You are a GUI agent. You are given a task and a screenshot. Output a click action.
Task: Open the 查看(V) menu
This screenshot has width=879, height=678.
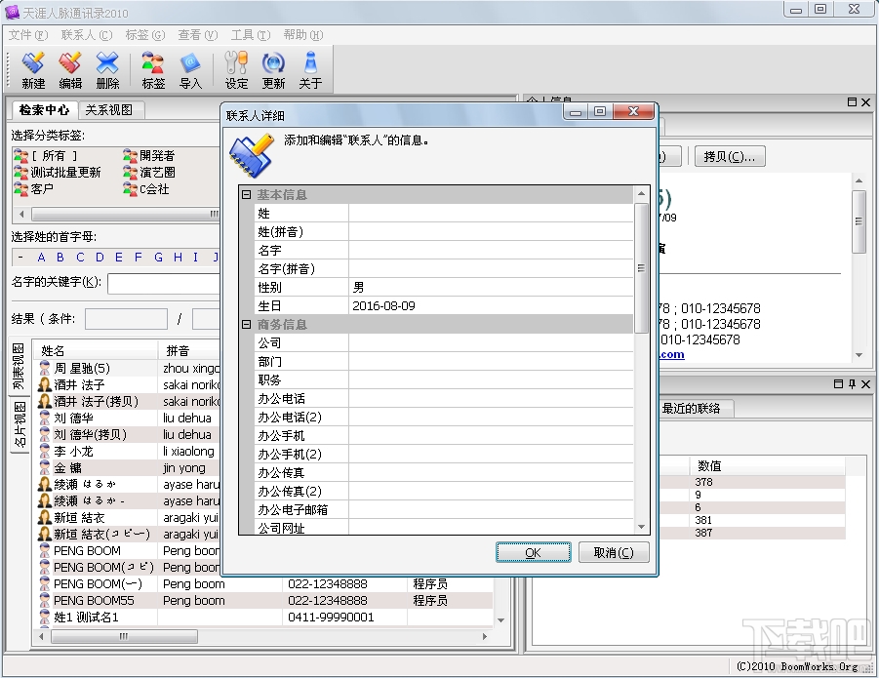[198, 35]
